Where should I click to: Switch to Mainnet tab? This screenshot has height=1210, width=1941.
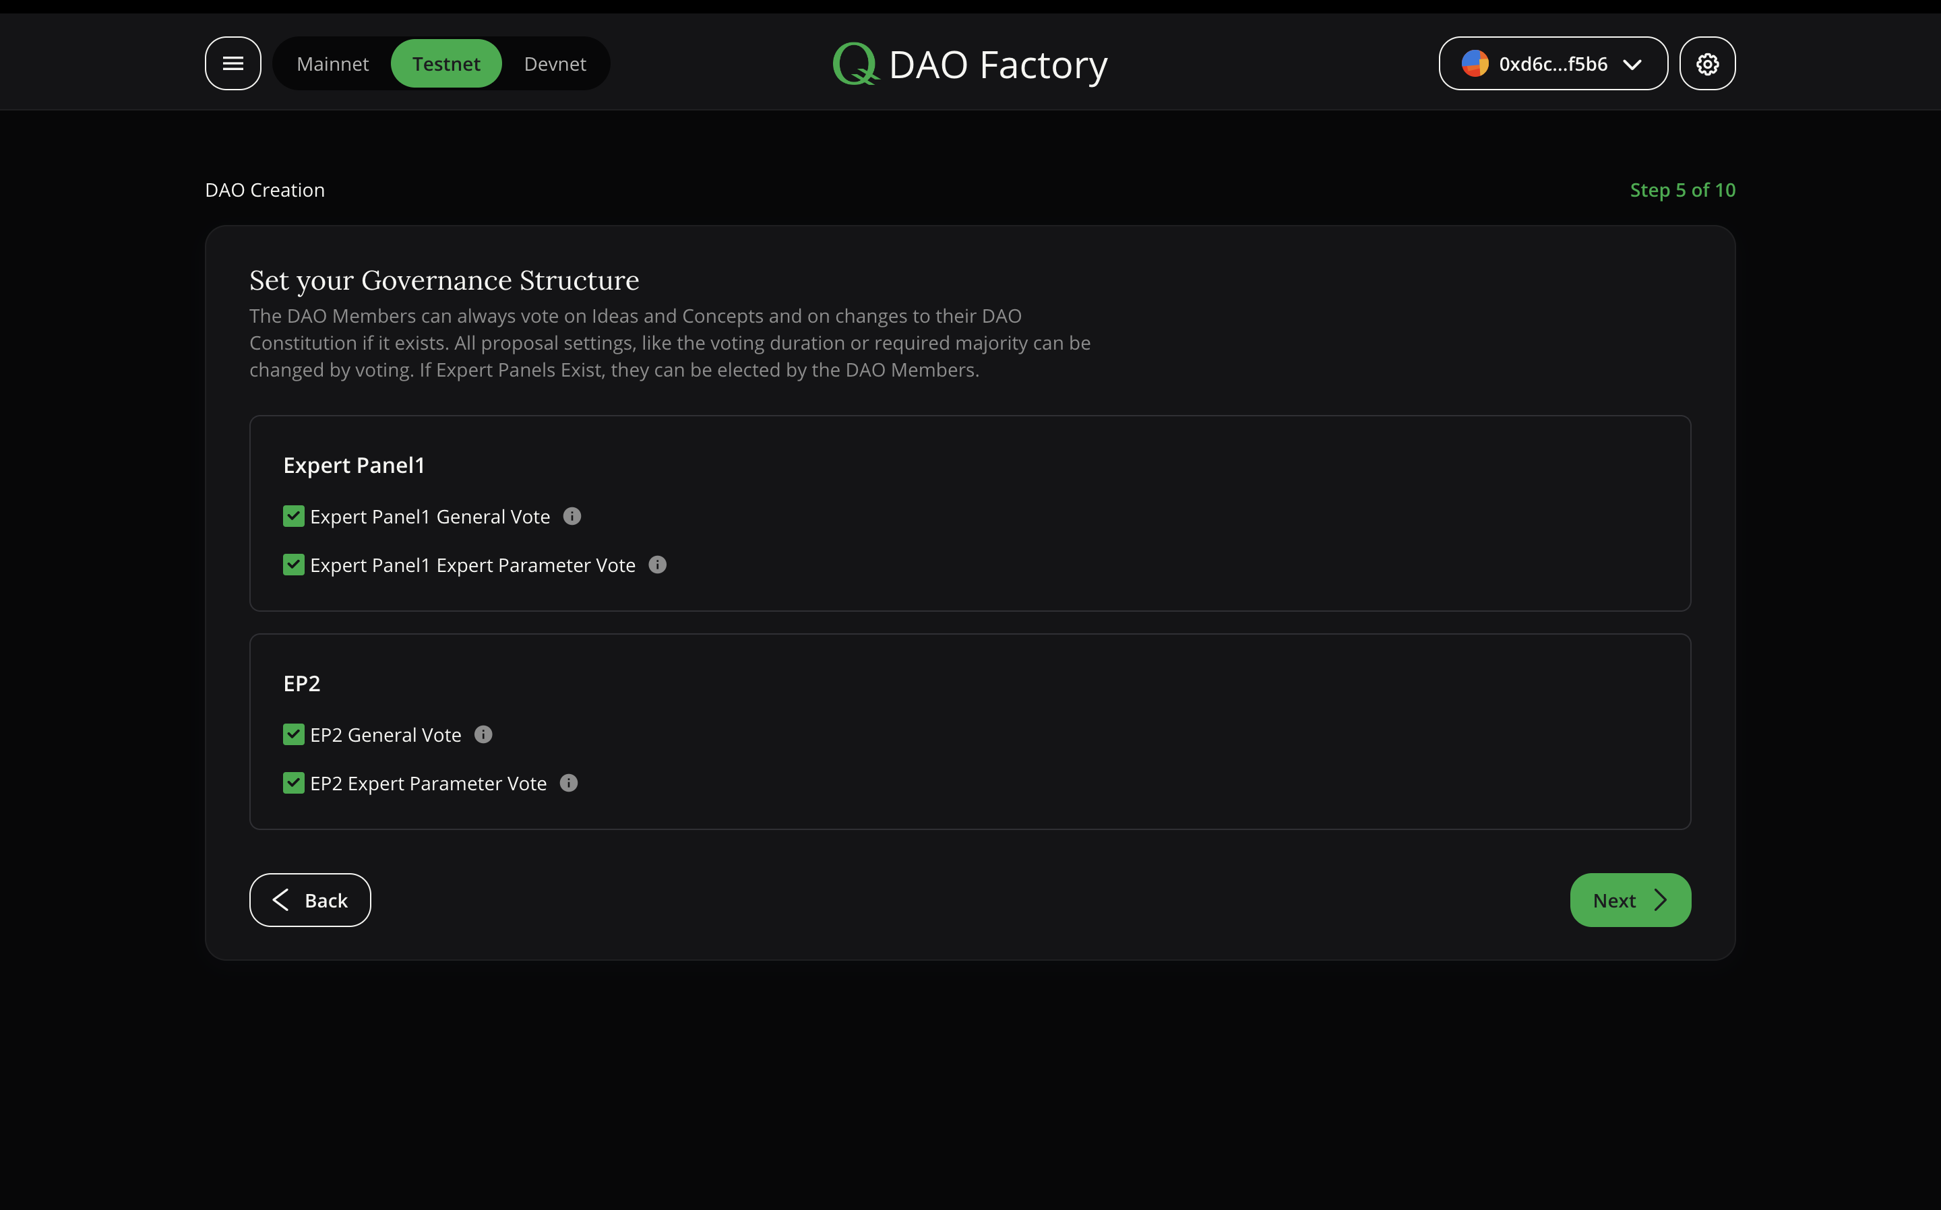[332, 63]
